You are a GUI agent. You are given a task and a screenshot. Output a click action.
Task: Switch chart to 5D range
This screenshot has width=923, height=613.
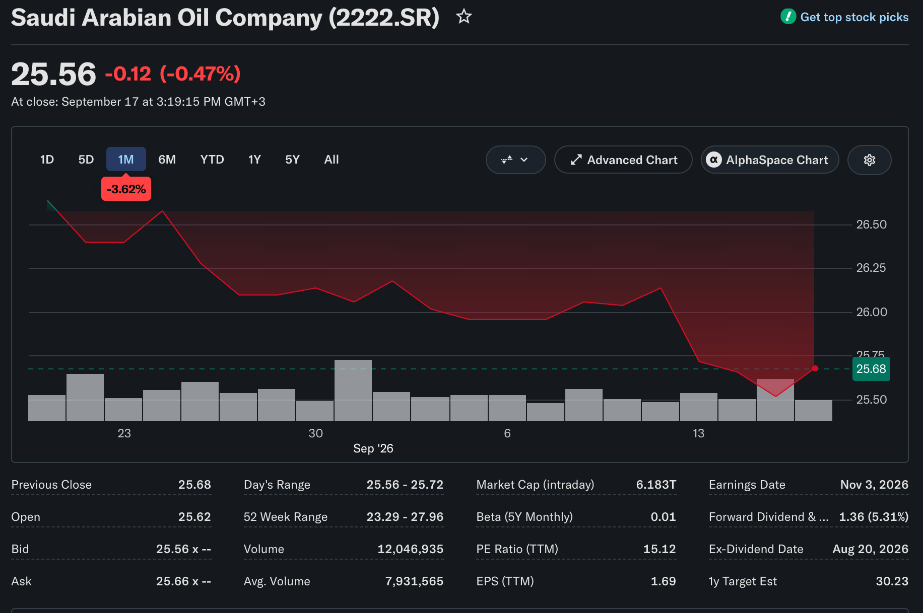click(86, 160)
